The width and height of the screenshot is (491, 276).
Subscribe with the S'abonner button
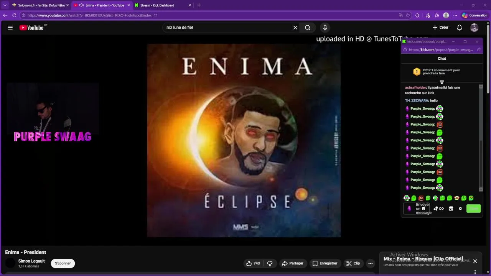63,263
